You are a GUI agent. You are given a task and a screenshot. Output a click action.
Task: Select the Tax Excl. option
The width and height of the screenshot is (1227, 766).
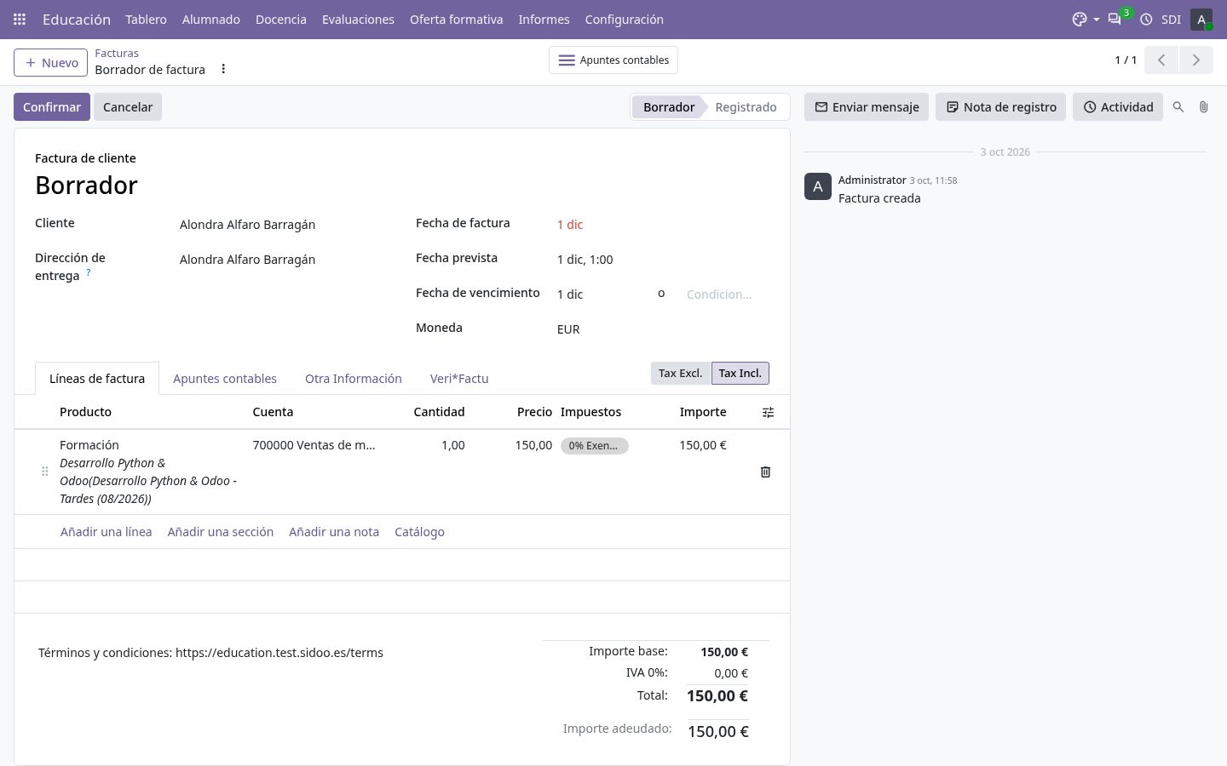click(680, 373)
